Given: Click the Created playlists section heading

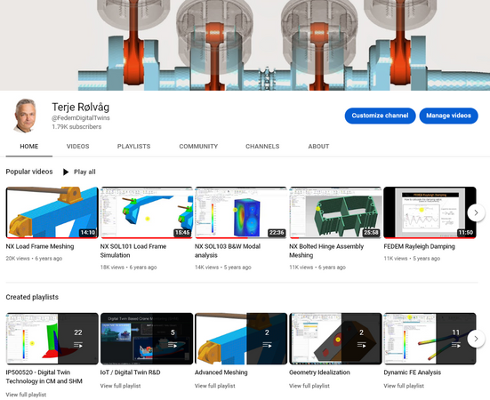Looking at the screenshot, I should (32, 297).
